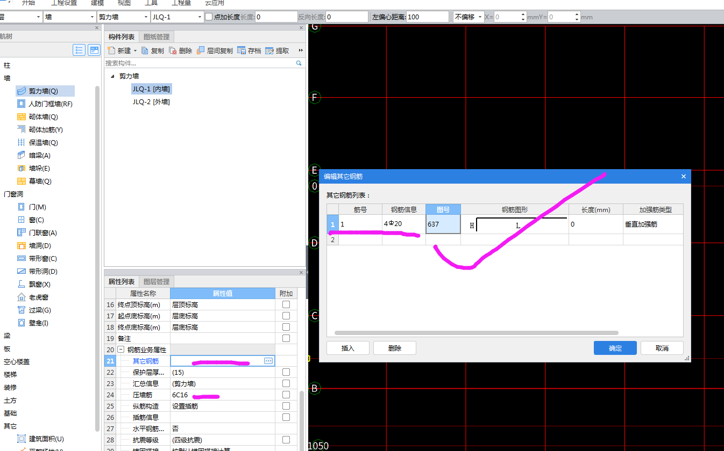Image resolution: width=724 pixels, height=451 pixels.
Task: Open the JLQ-1 component dropdown
Action: click(199, 17)
